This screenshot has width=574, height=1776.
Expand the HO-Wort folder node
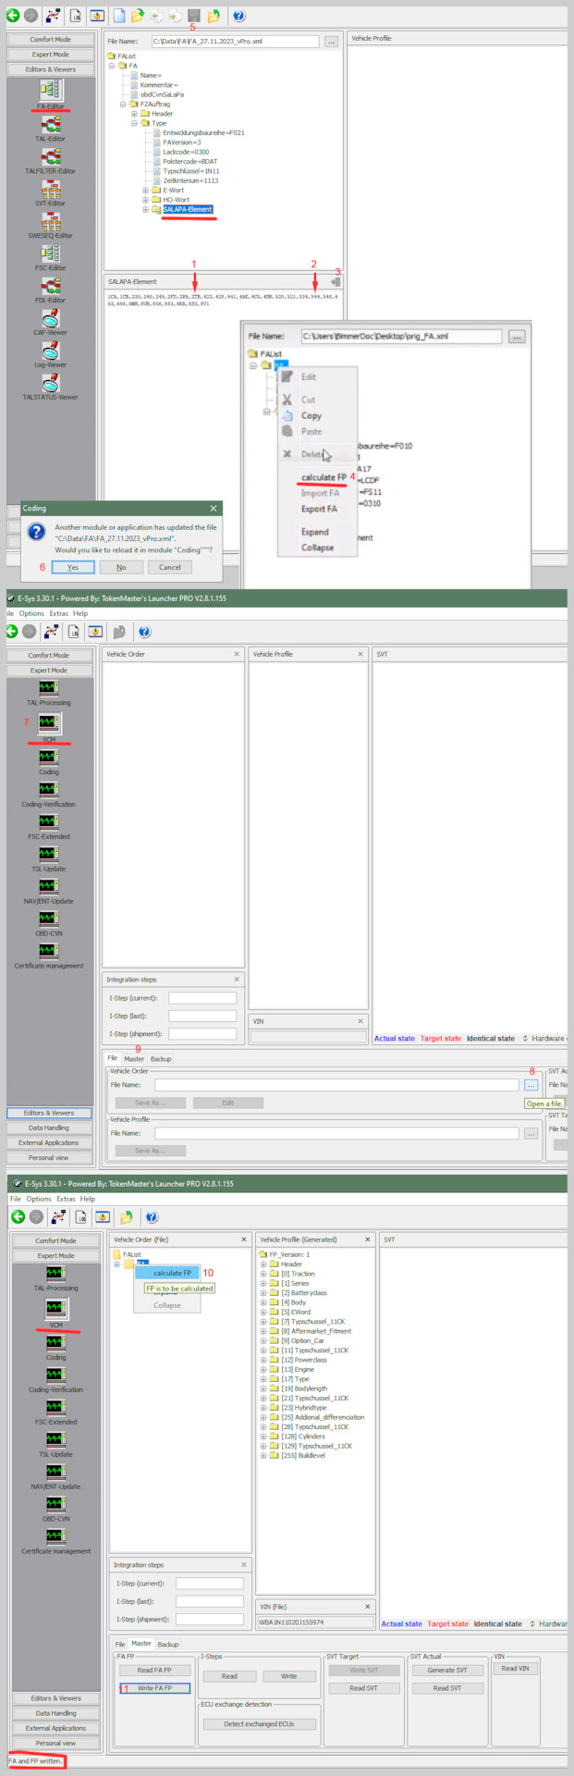[145, 200]
